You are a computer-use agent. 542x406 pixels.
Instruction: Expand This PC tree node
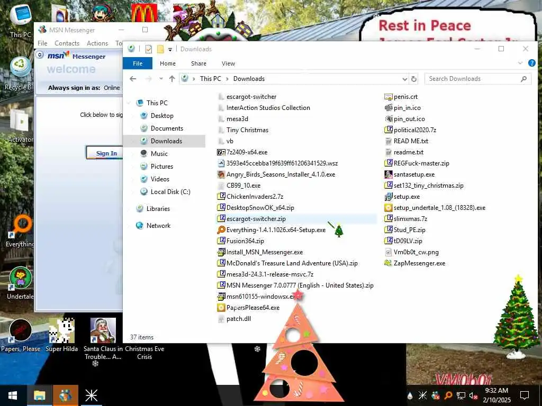[129, 103]
